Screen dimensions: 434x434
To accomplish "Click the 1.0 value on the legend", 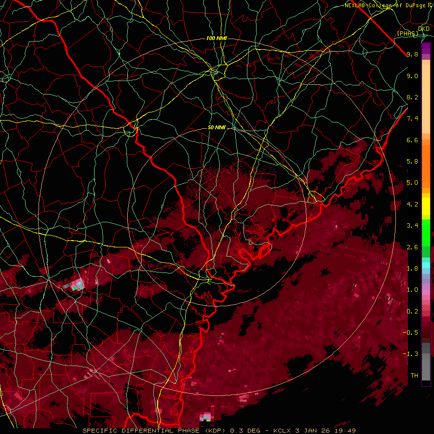I will click(x=412, y=290).
